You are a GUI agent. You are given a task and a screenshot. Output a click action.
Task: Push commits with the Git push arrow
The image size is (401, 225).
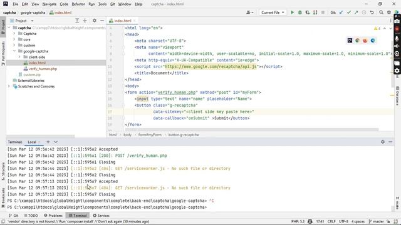[357, 12]
